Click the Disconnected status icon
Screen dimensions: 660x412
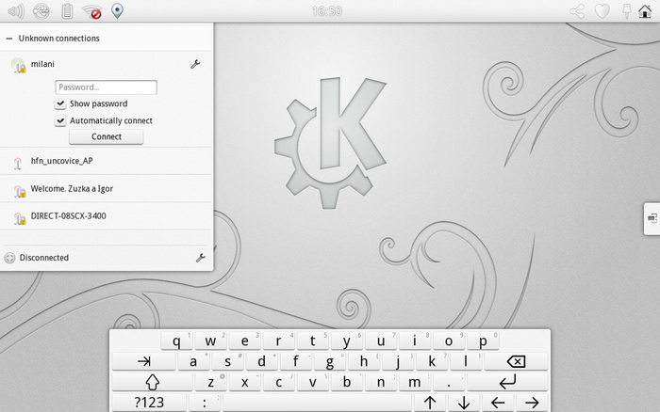(9, 258)
